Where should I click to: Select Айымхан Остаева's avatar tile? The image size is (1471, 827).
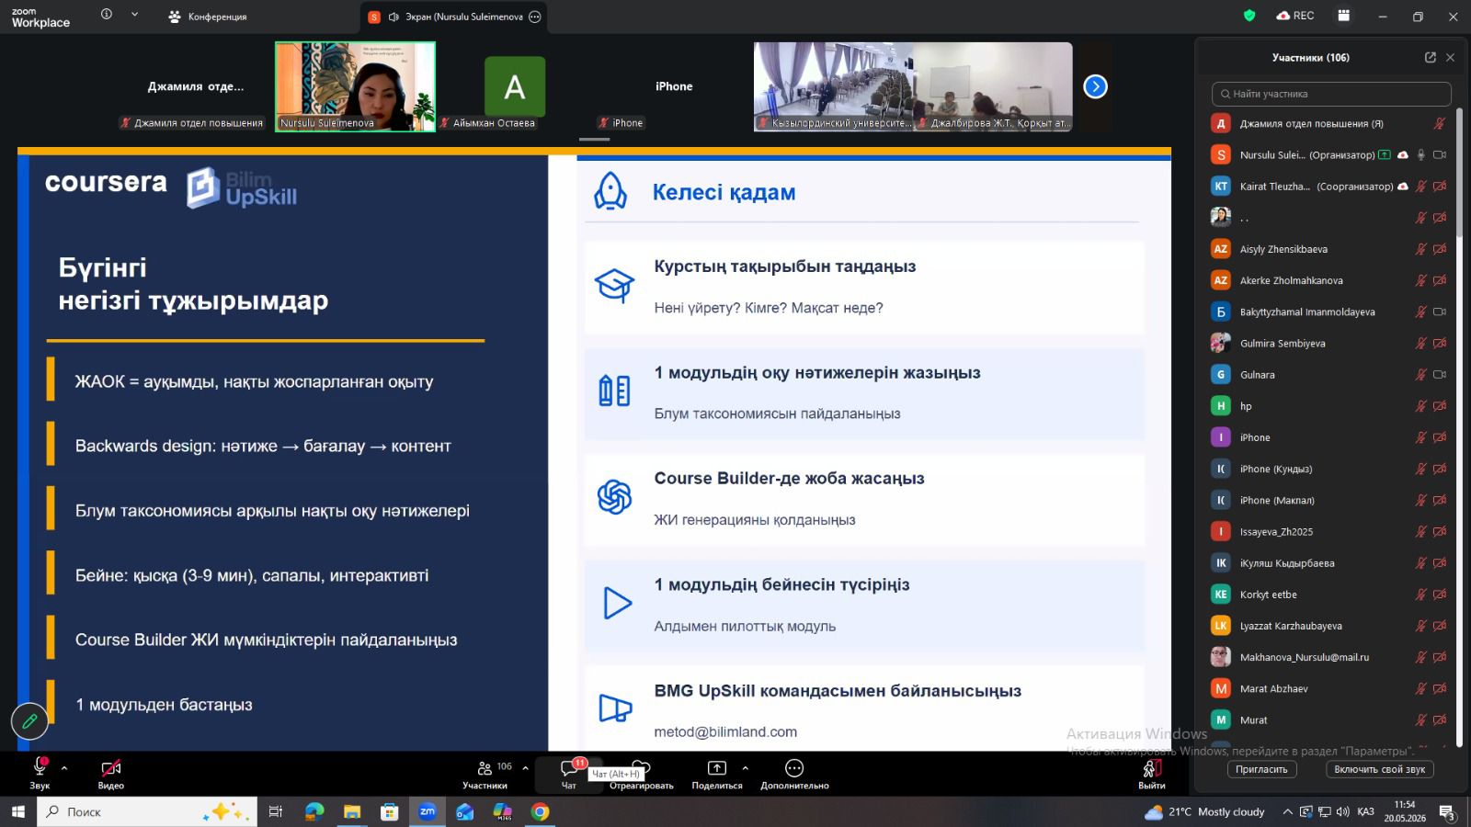pyautogui.click(x=515, y=86)
